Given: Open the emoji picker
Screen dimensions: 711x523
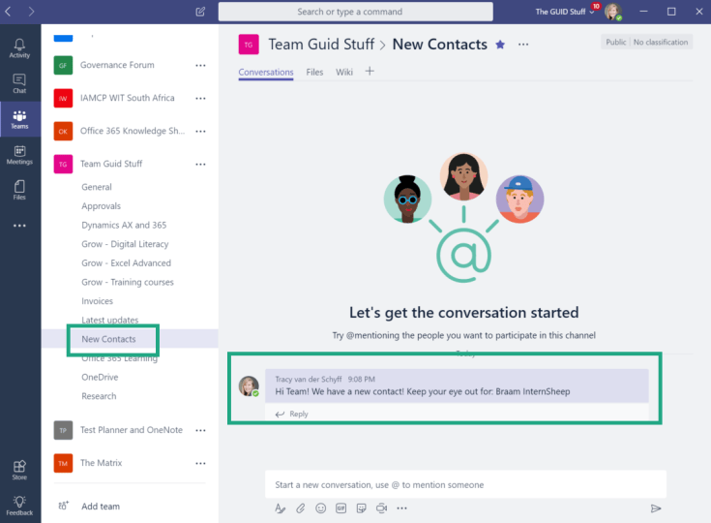Looking at the screenshot, I should click(320, 508).
